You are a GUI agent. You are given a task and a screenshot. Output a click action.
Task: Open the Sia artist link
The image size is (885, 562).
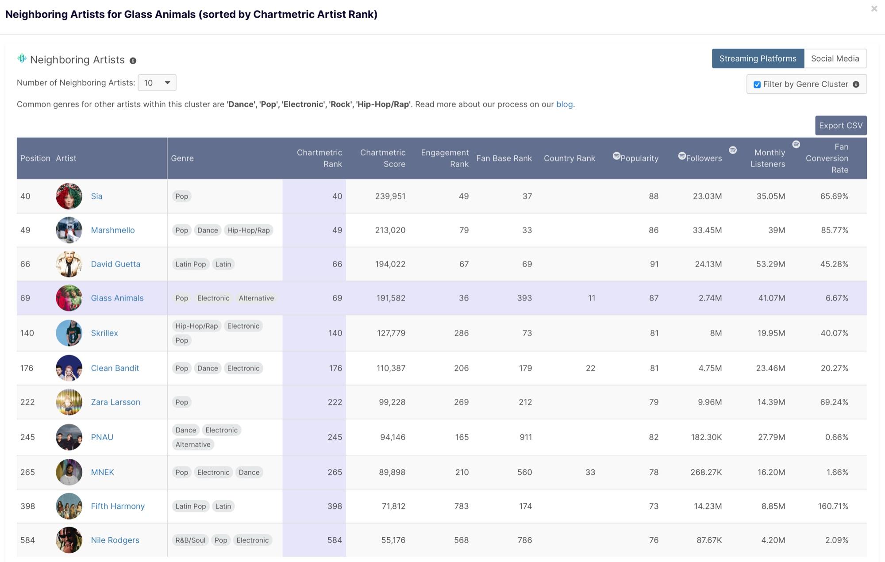[96, 196]
